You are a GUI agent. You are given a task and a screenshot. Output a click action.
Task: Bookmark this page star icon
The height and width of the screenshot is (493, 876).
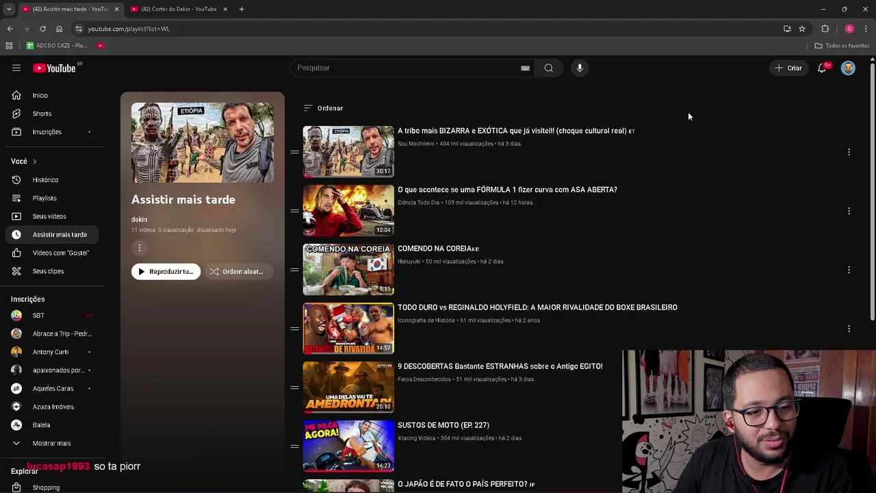pos(802,29)
